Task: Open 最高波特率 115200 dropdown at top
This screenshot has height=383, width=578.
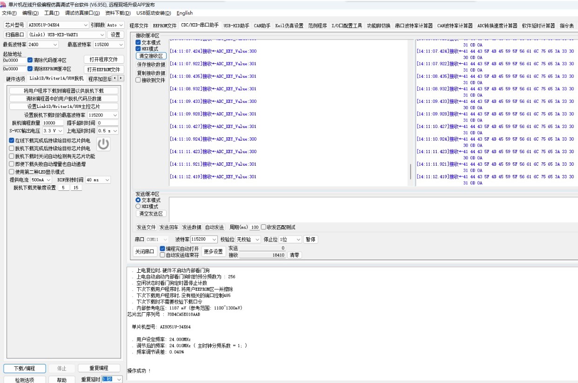Action: (109, 45)
